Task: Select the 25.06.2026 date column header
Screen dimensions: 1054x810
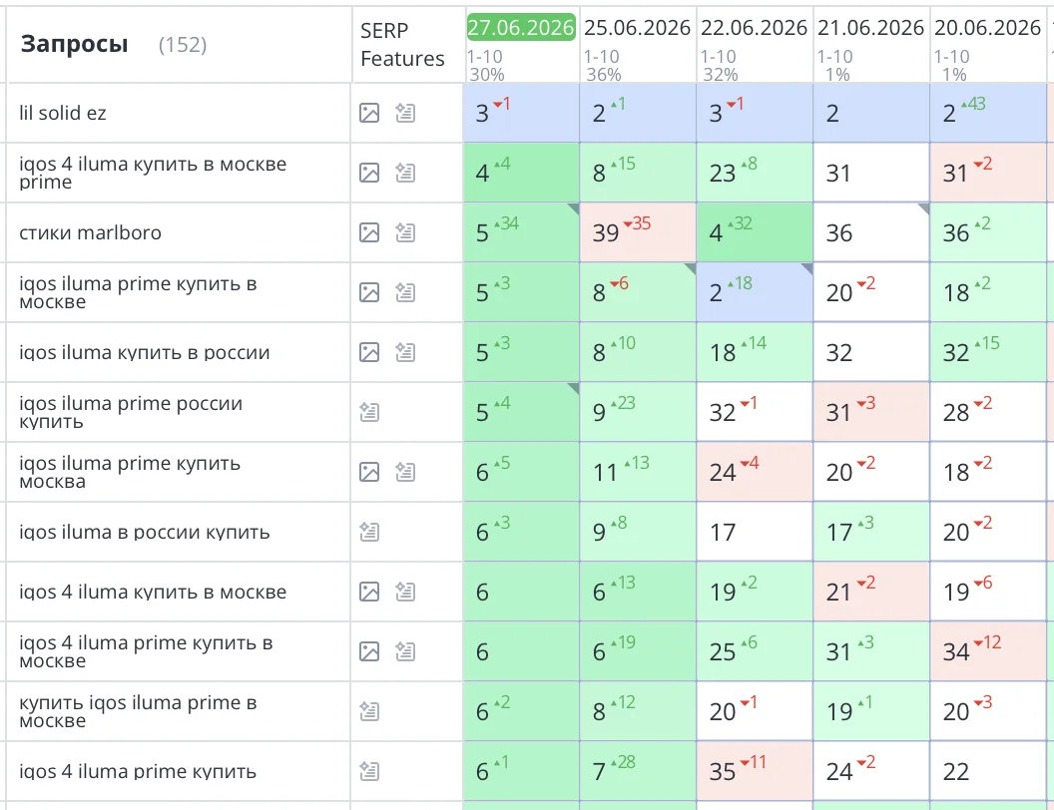Action: point(637,28)
